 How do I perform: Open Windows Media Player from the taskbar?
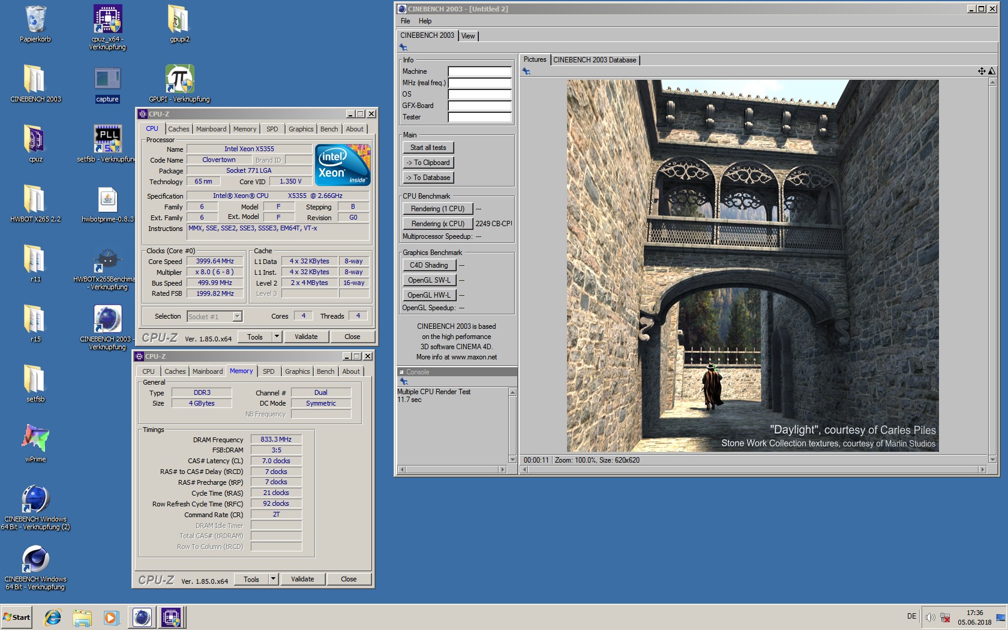(x=111, y=617)
